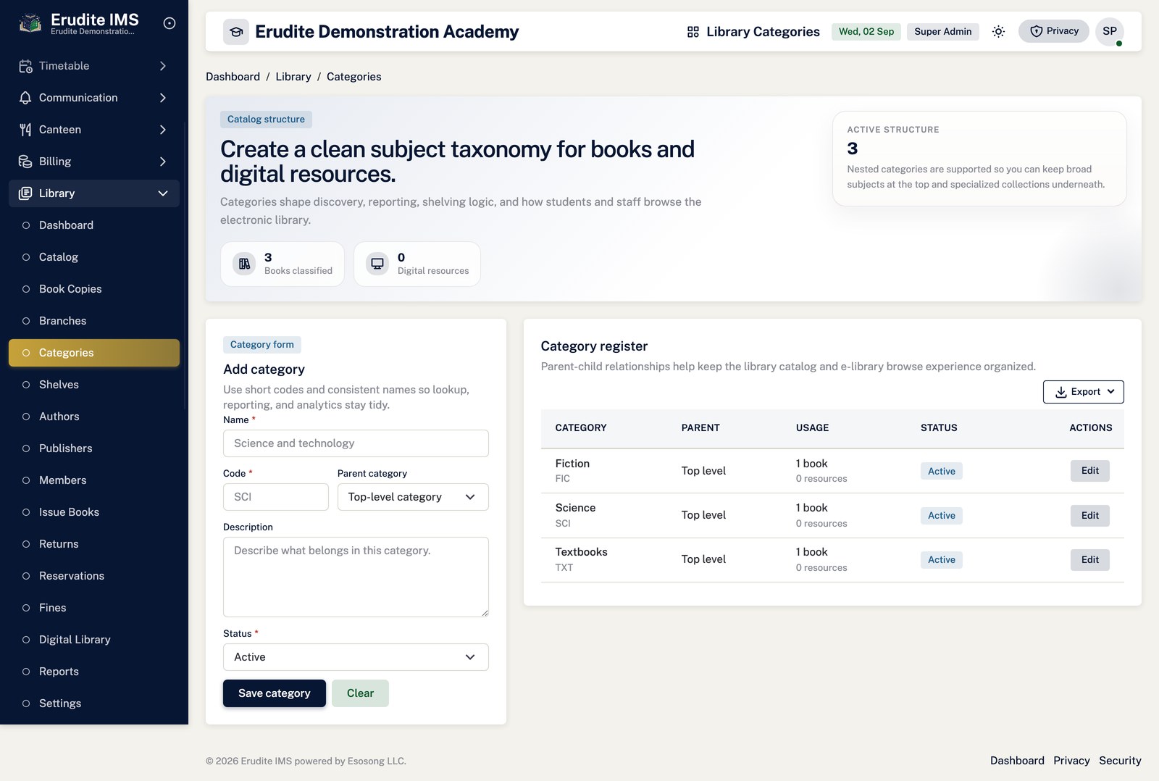1159x781 pixels.
Task: Click the Export download icon
Action: coord(1061,392)
